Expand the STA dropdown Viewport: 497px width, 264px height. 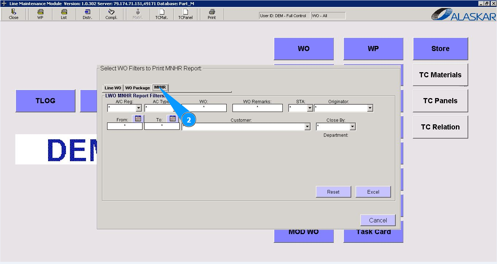tap(310, 108)
